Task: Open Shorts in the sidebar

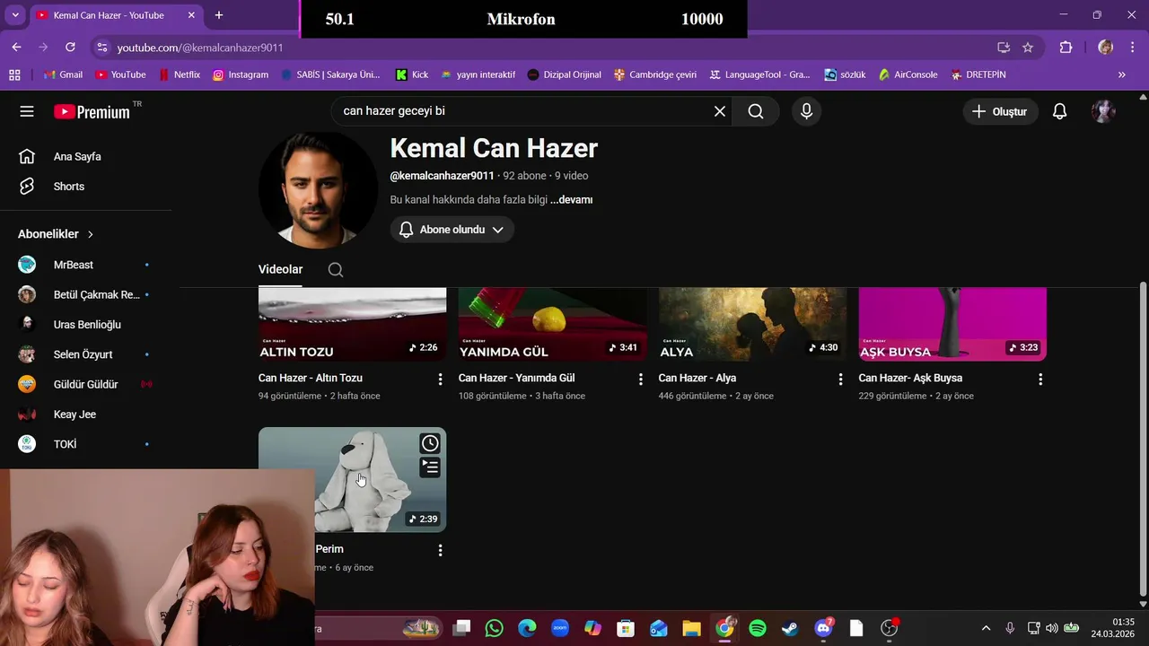Action: click(86, 187)
